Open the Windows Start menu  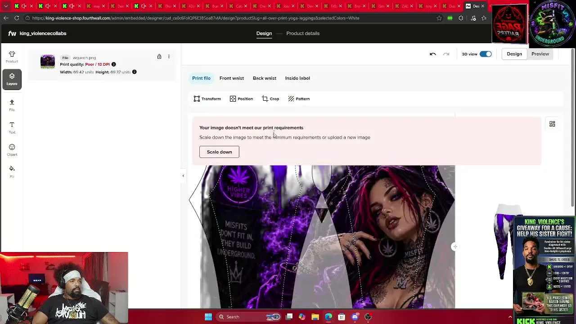[x=208, y=317]
